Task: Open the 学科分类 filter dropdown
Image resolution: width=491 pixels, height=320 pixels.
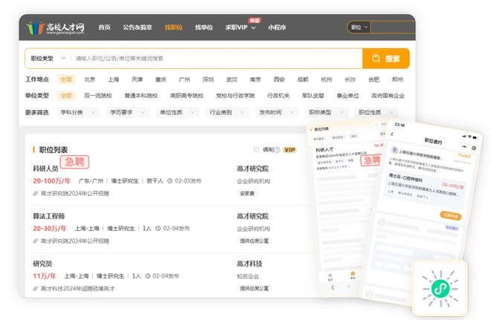Action: [x=78, y=112]
